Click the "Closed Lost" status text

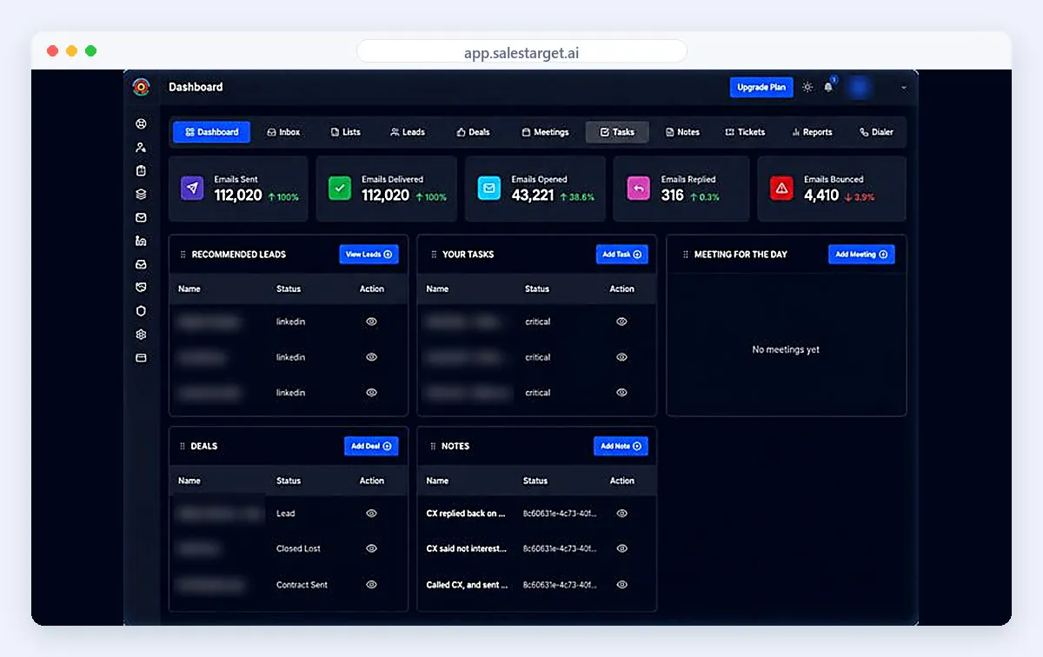coord(298,548)
